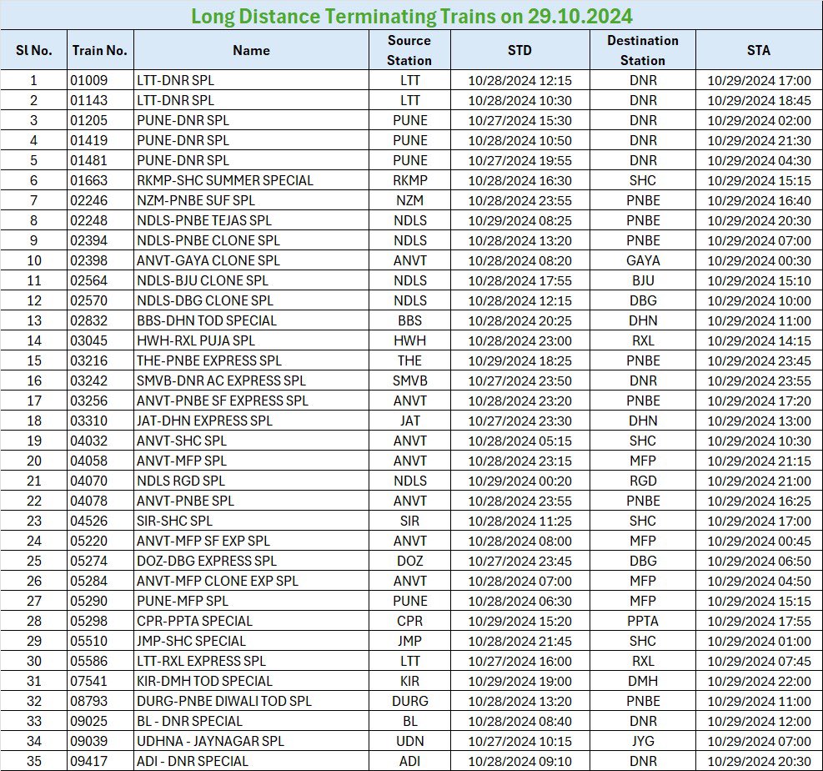Select the name "ANVT-PNBE SF EXPRESS SPL"
The width and height of the screenshot is (823, 771).
coord(223,401)
